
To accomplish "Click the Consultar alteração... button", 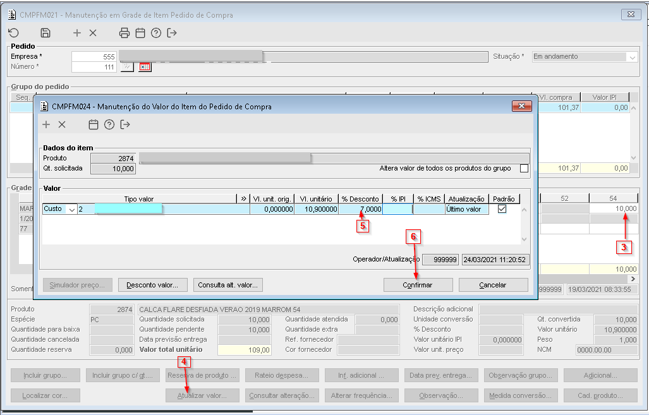I will point(282,395).
